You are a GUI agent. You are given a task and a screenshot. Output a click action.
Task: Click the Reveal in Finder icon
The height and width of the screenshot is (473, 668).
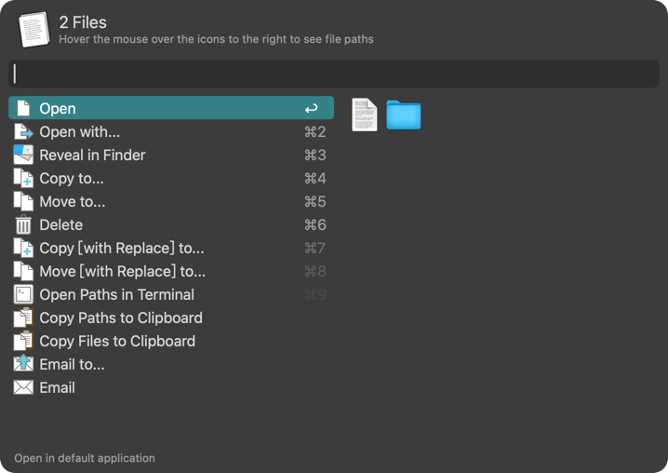[23, 155]
